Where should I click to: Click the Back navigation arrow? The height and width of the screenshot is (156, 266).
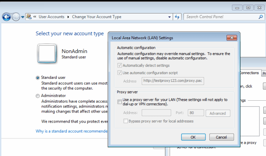6,17
